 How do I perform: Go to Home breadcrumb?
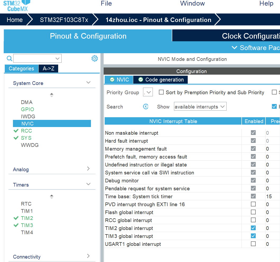pos(15,20)
